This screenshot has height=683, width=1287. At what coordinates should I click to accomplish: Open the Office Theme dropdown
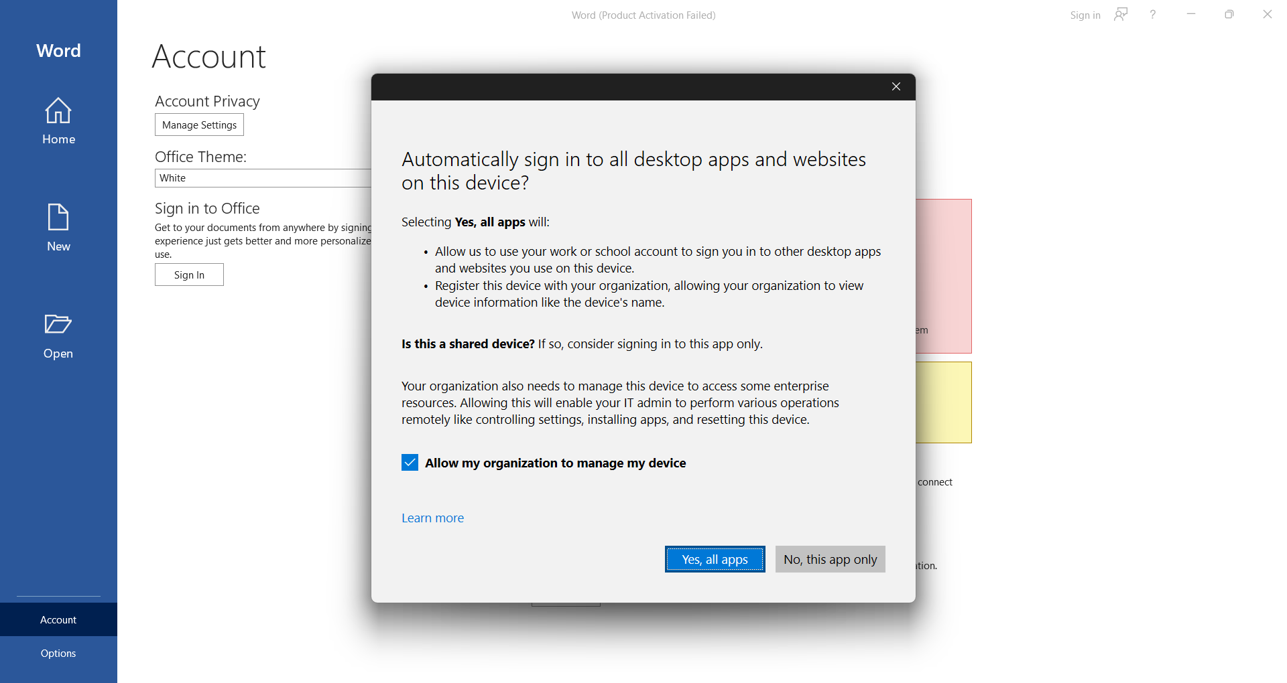point(263,178)
